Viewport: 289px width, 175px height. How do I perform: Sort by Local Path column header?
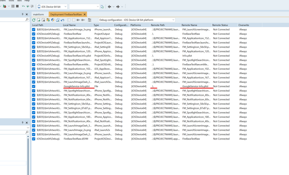(47, 25)
